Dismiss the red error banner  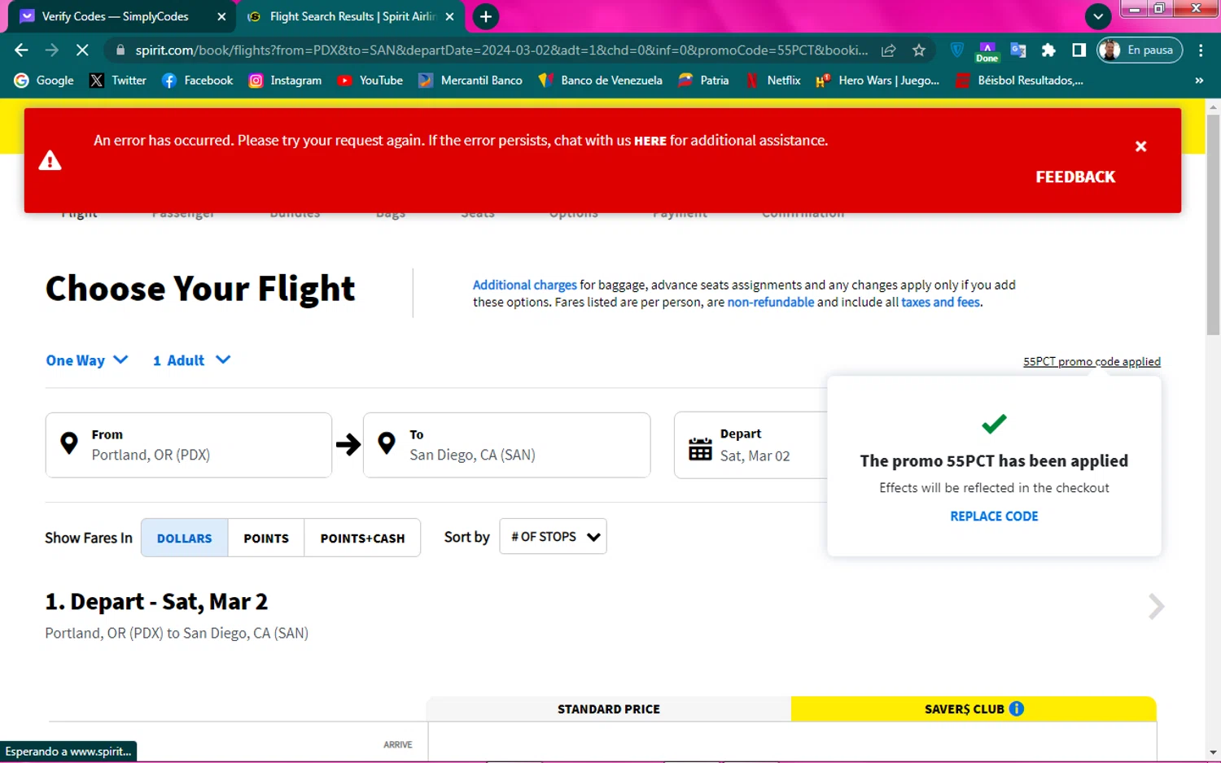click(x=1140, y=146)
